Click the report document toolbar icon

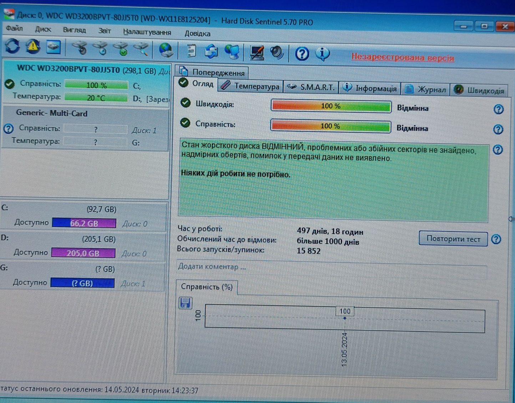[191, 50]
